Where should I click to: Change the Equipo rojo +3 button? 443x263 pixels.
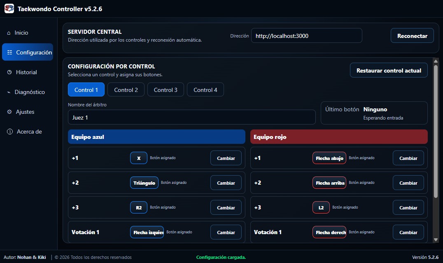pos(408,208)
